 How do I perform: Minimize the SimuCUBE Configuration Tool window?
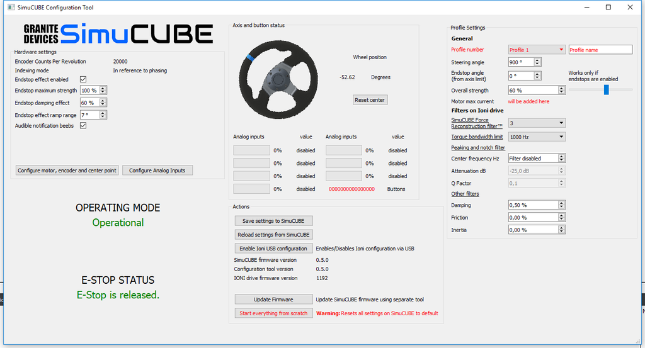click(x=586, y=8)
